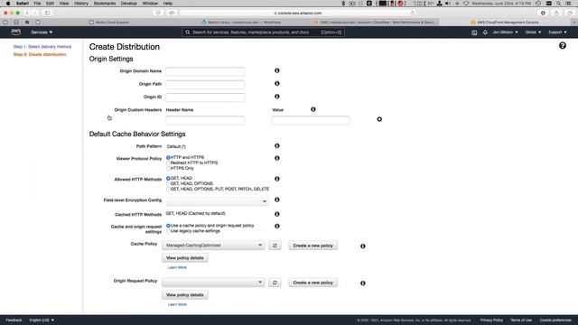Open info tooltip for Cached HTTP Methods
This screenshot has height=325, width=578.
[x=277, y=214]
